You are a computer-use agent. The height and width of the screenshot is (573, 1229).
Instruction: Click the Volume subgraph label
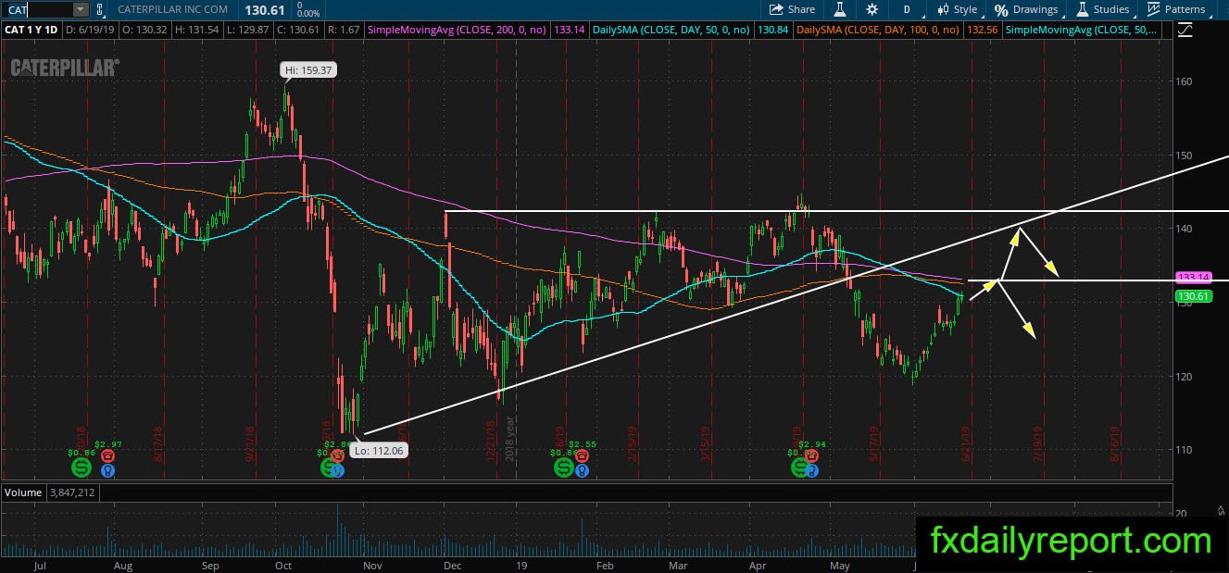pos(24,492)
